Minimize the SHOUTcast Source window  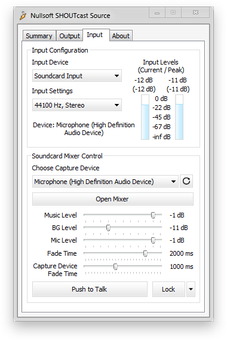click(x=157, y=13)
